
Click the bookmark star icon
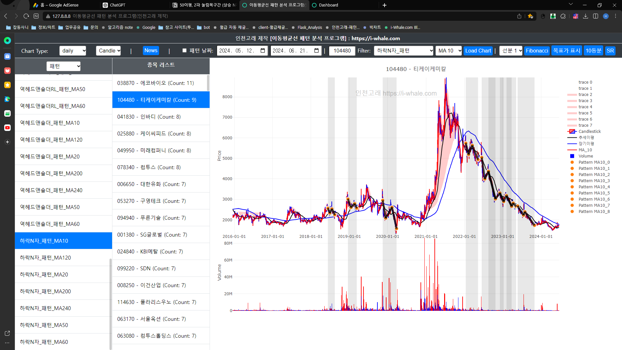tap(530, 16)
